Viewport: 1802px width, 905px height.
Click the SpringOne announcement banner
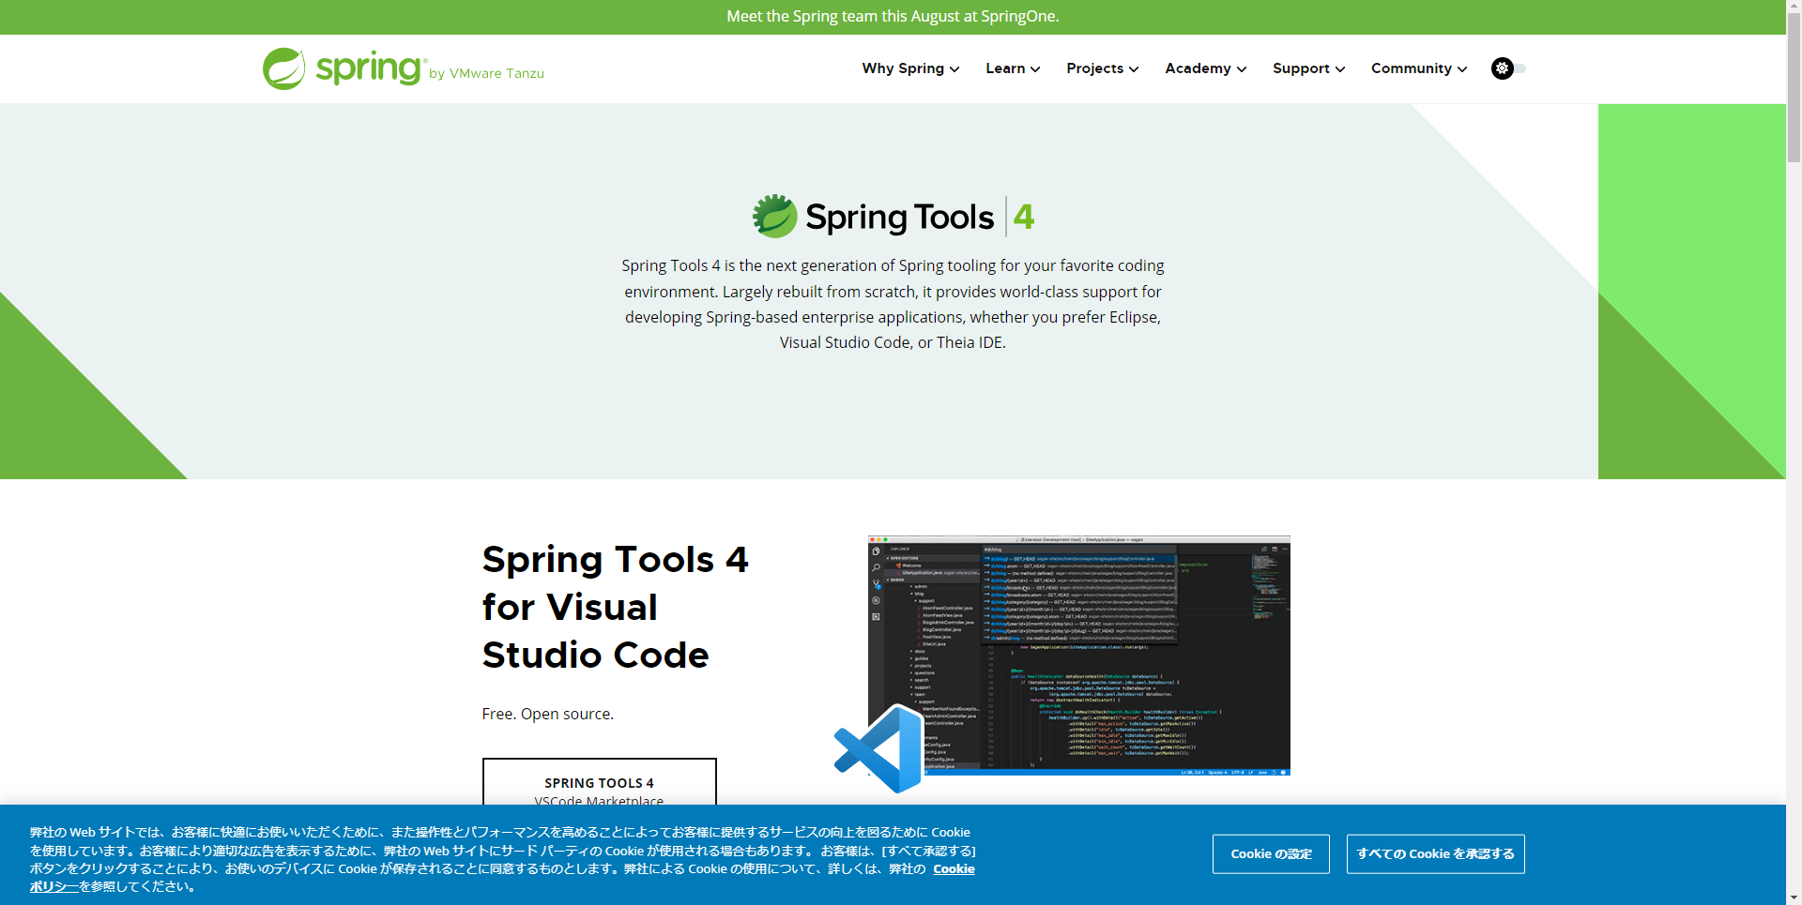[x=892, y=17]
